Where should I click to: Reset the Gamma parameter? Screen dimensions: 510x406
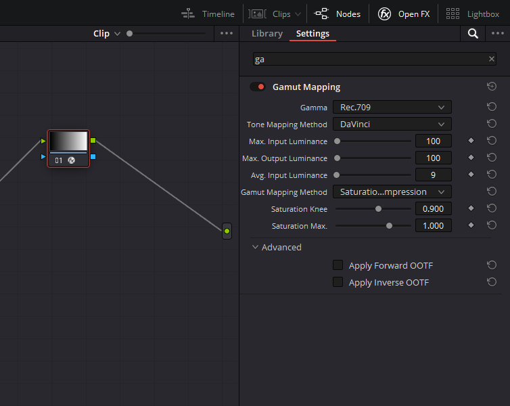click(492, 107)
